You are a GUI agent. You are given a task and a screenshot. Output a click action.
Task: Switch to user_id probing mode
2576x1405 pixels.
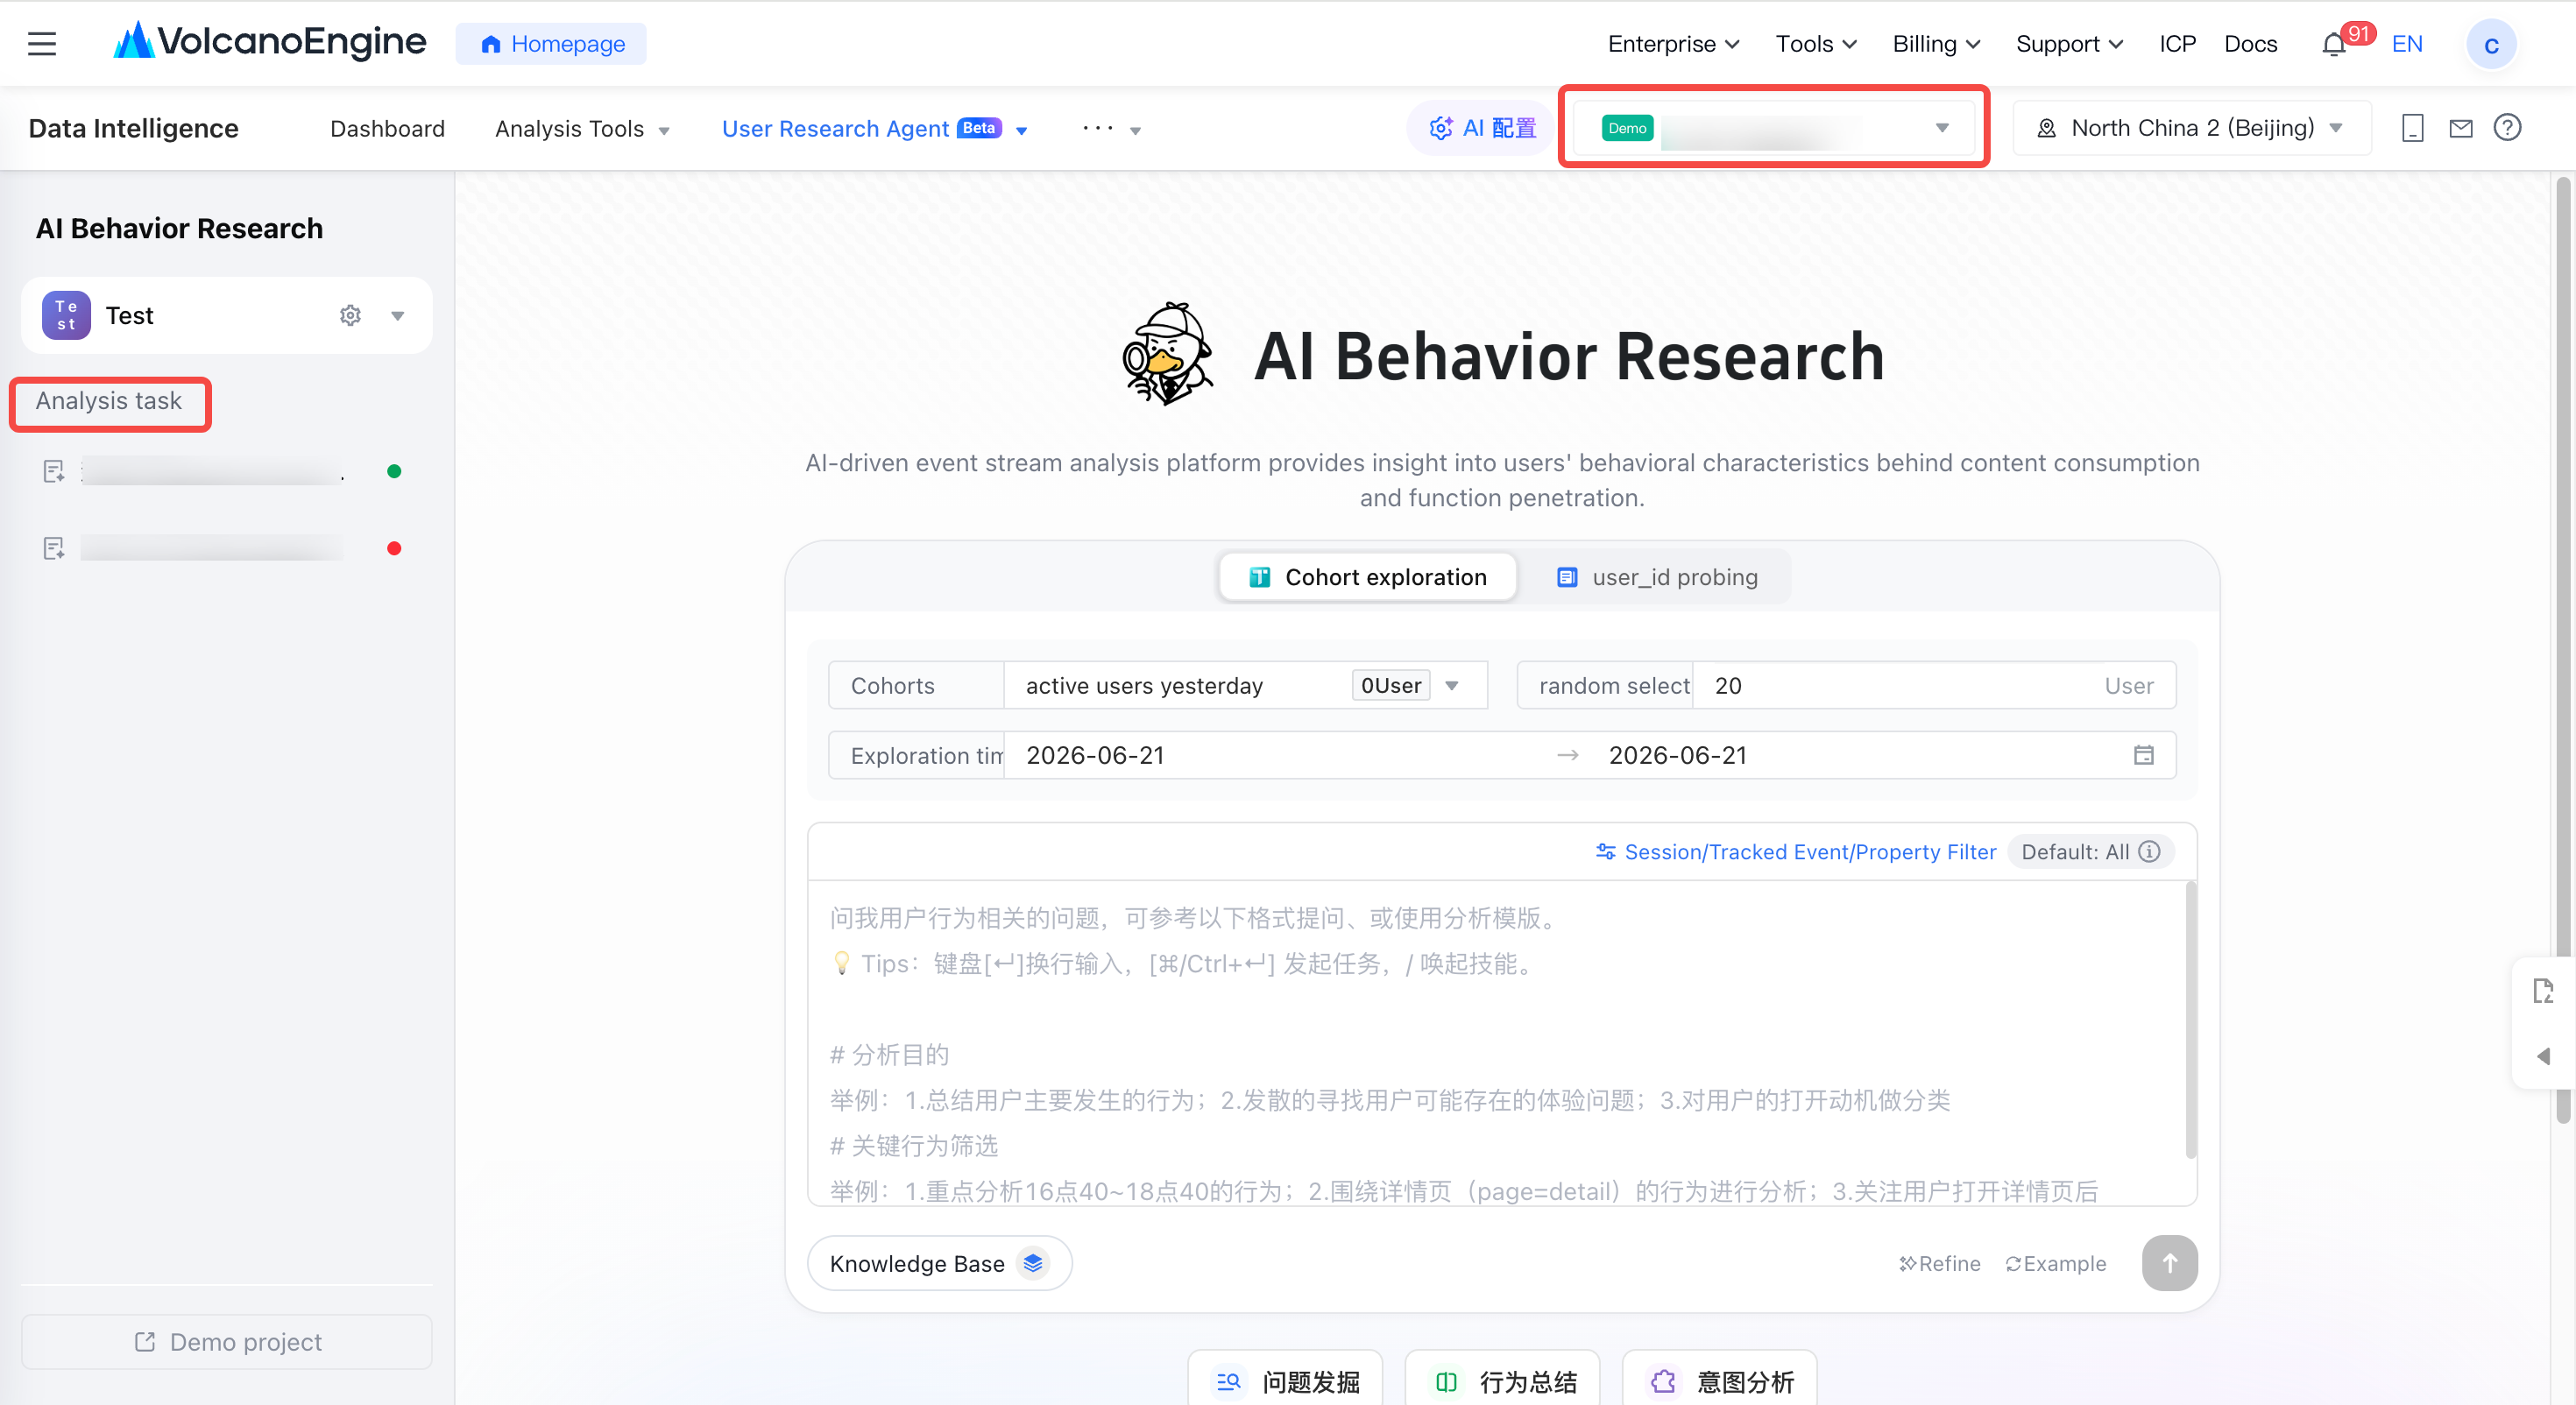(1656, 577)
